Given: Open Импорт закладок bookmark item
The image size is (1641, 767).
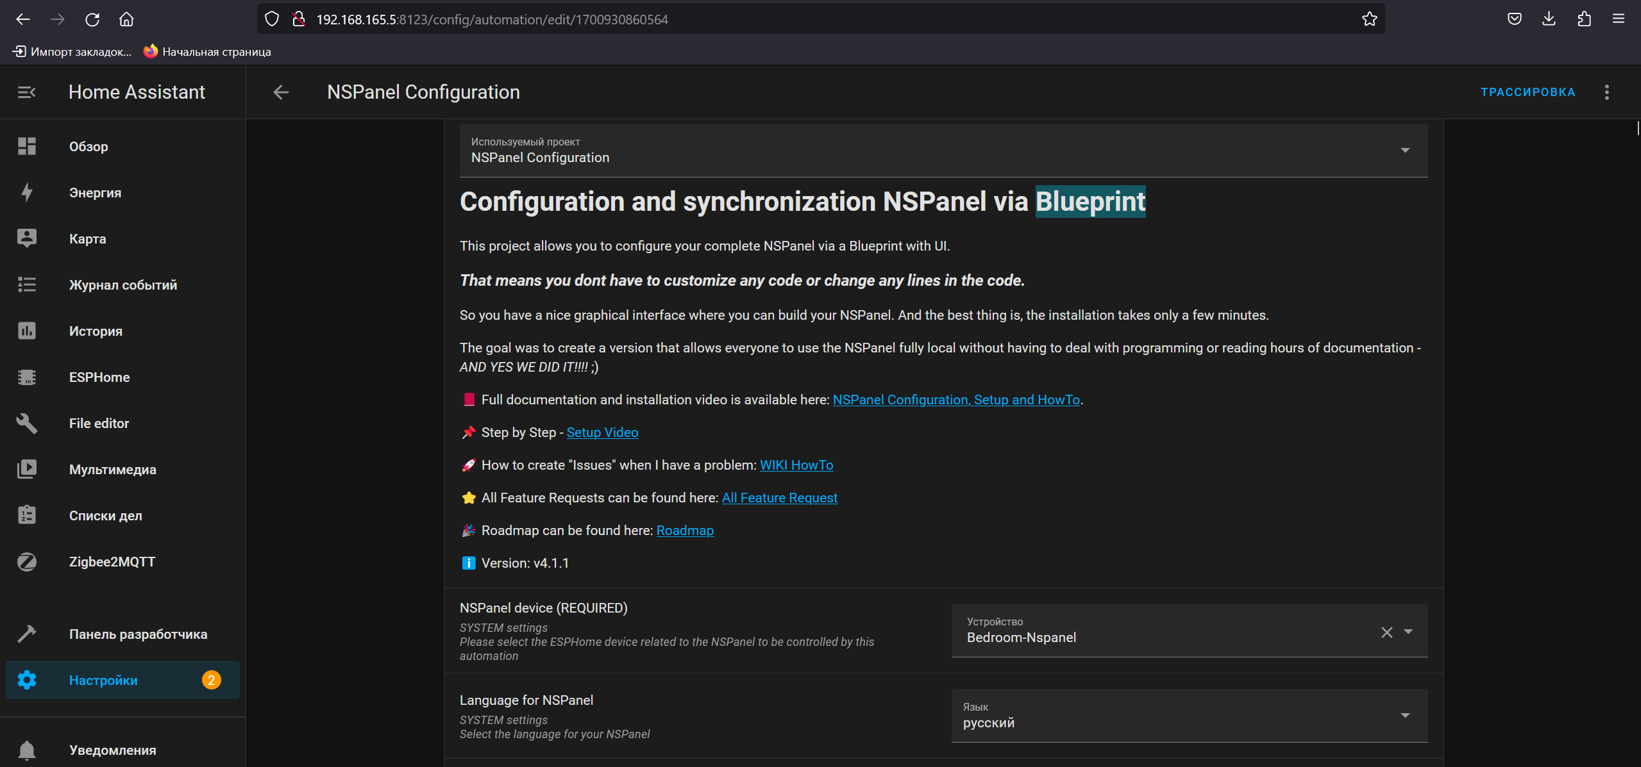Looking at the screenshot, I should [x=72, y=52].
